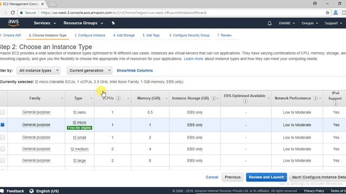346x194 pixels.
Task: Bookmark this page with the star icon
Action: (x=328, y=13)
